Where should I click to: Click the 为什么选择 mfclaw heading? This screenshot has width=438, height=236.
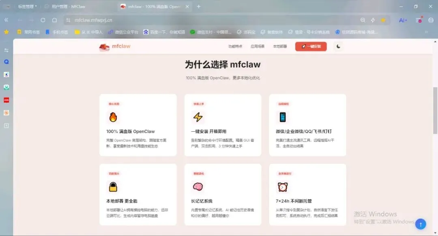(x=223, y=64)
